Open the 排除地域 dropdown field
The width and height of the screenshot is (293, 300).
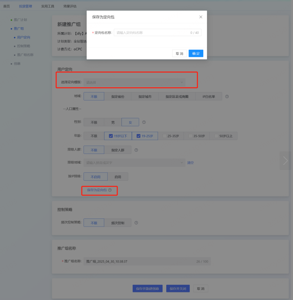point(134,163)
